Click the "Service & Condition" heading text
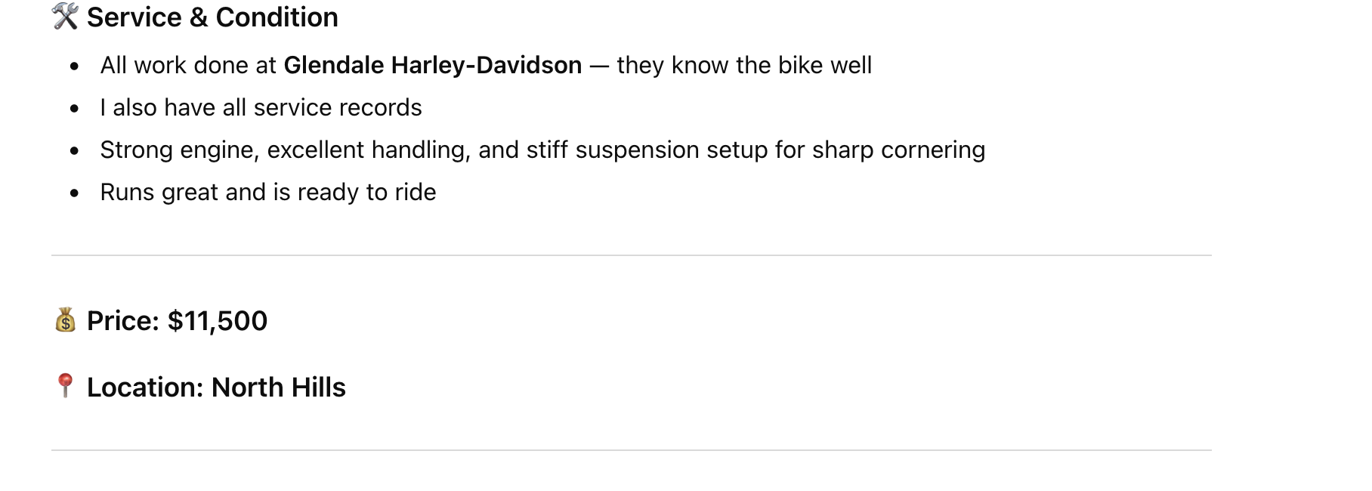 click(212, 17)
